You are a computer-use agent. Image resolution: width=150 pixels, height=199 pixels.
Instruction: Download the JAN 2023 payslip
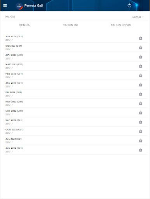tap(141, 85)
